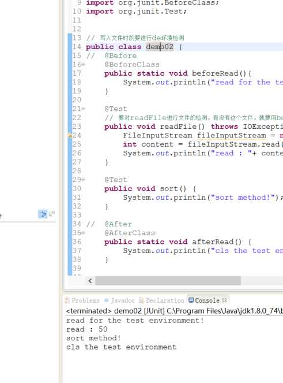Click the Chinese readFile comment on line 22
283x383 pixels.
pos(194,118)
